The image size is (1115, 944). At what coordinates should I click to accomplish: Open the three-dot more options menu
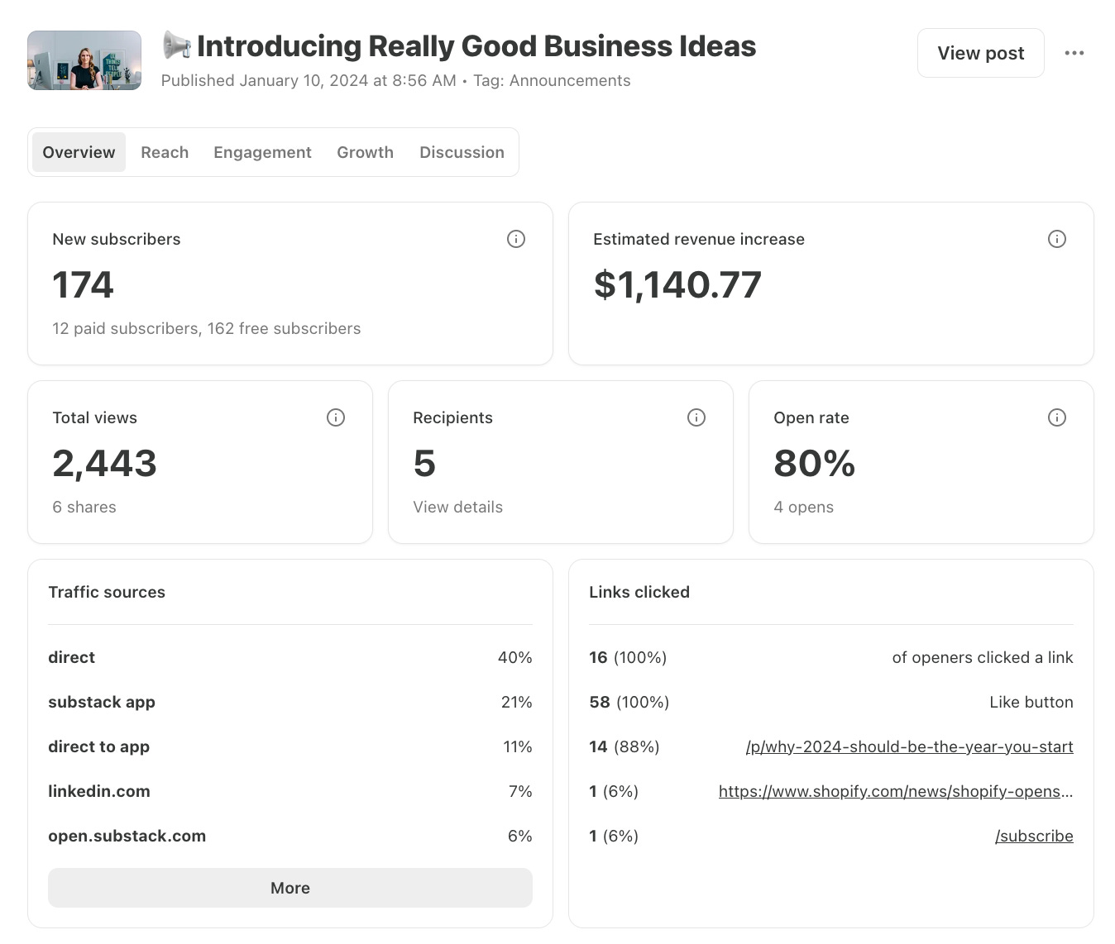click(1074, 53)
